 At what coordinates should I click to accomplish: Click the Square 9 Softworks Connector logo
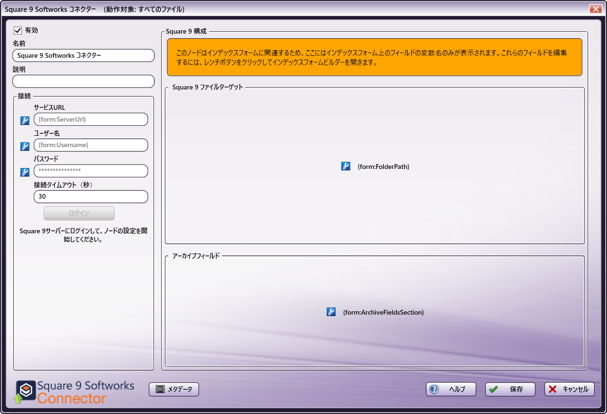74,393
